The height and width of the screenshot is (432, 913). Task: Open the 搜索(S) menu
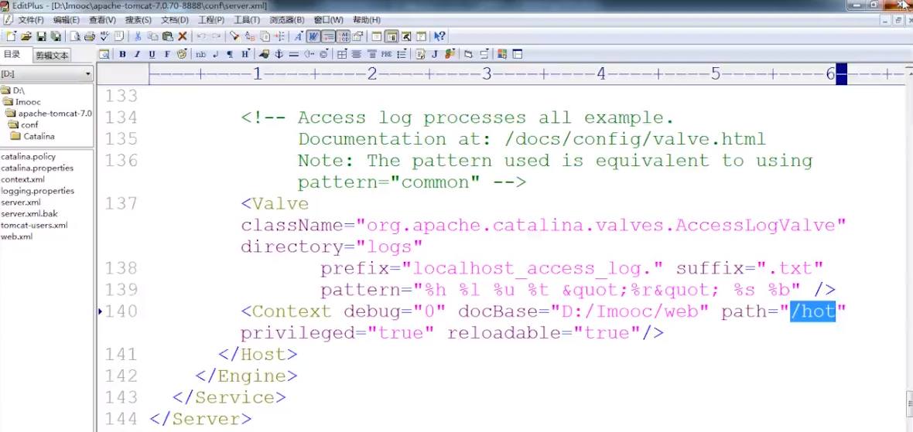tap(138, 20)
